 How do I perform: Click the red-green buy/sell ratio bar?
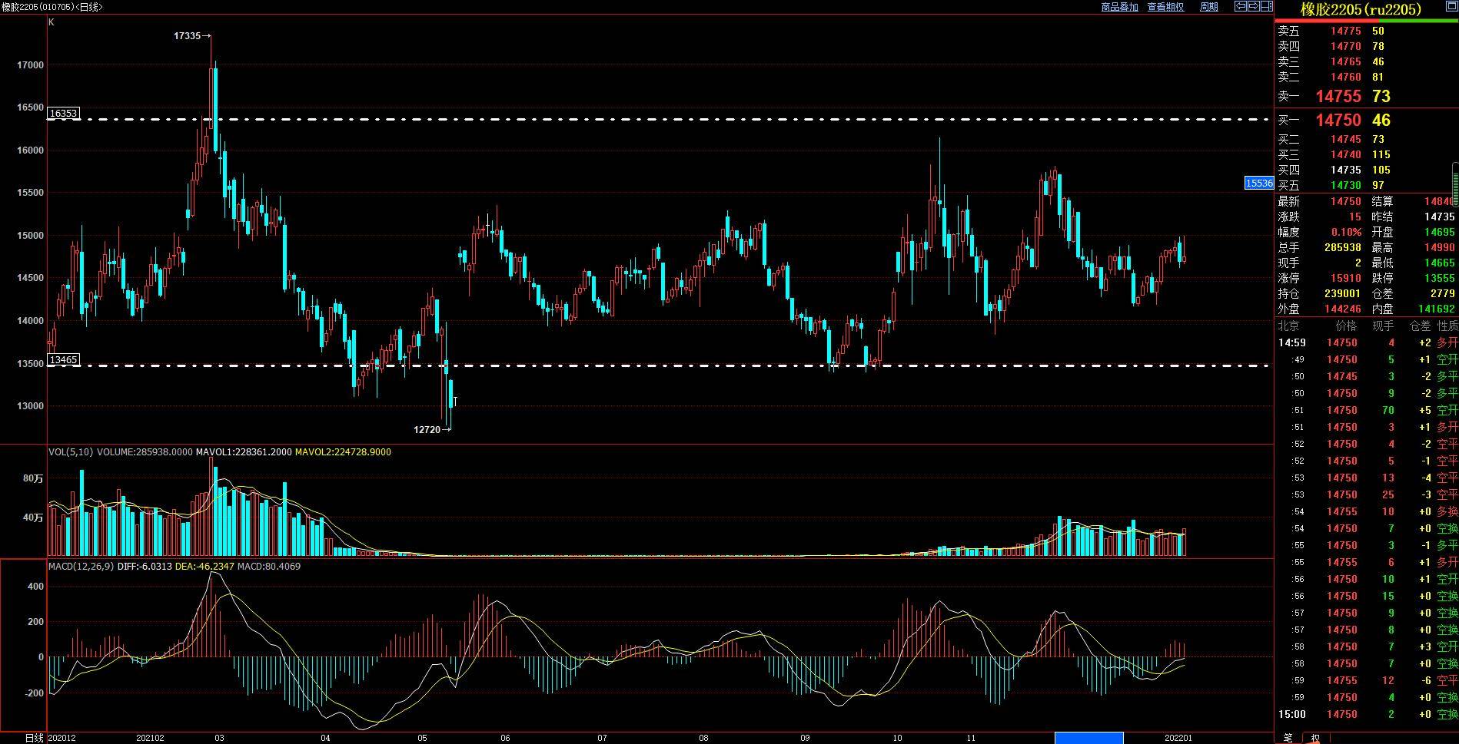click(x=1366, y=21)
